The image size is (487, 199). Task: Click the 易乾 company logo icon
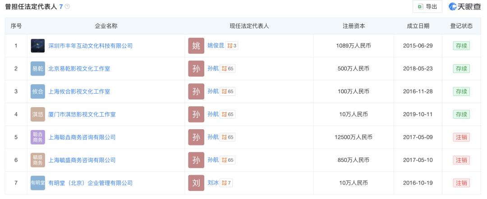pyautogui.click(x=38, y=69)
